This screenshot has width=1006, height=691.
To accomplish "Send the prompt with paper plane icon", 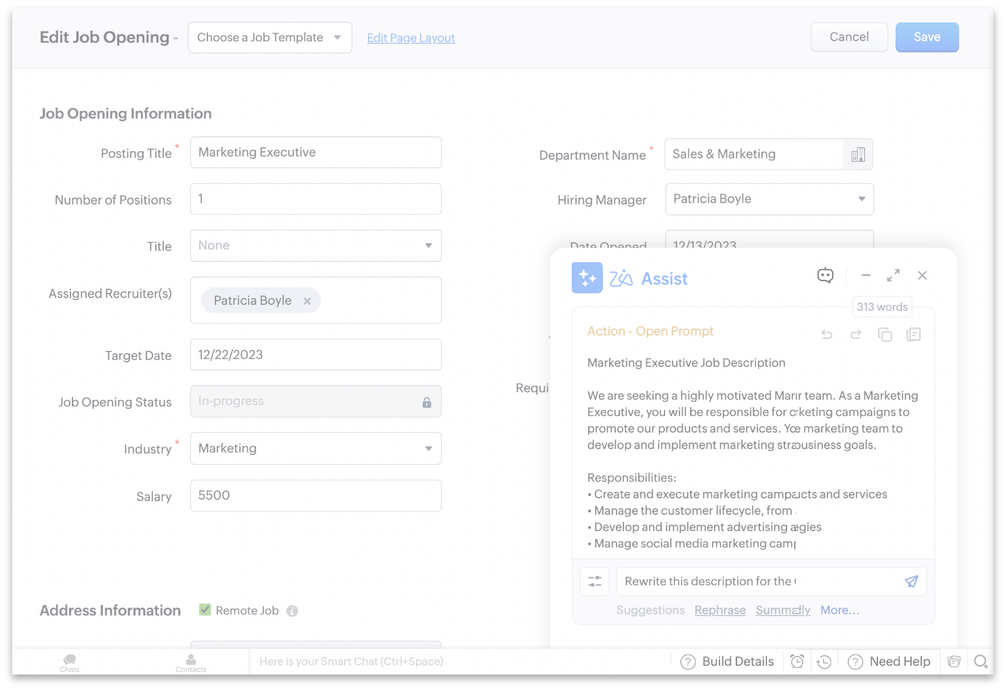I will [911, 581].
